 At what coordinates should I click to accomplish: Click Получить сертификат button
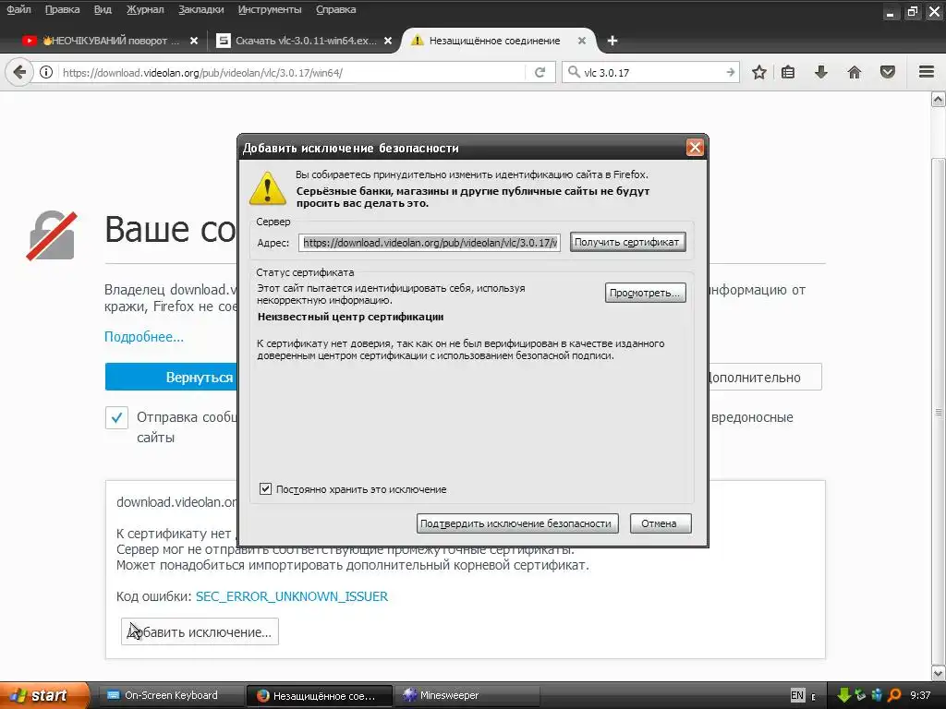pos(627,242)
